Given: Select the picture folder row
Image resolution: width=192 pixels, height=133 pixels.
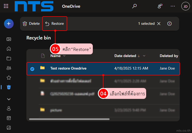Looking at the screenshot, I should [103, 110].
